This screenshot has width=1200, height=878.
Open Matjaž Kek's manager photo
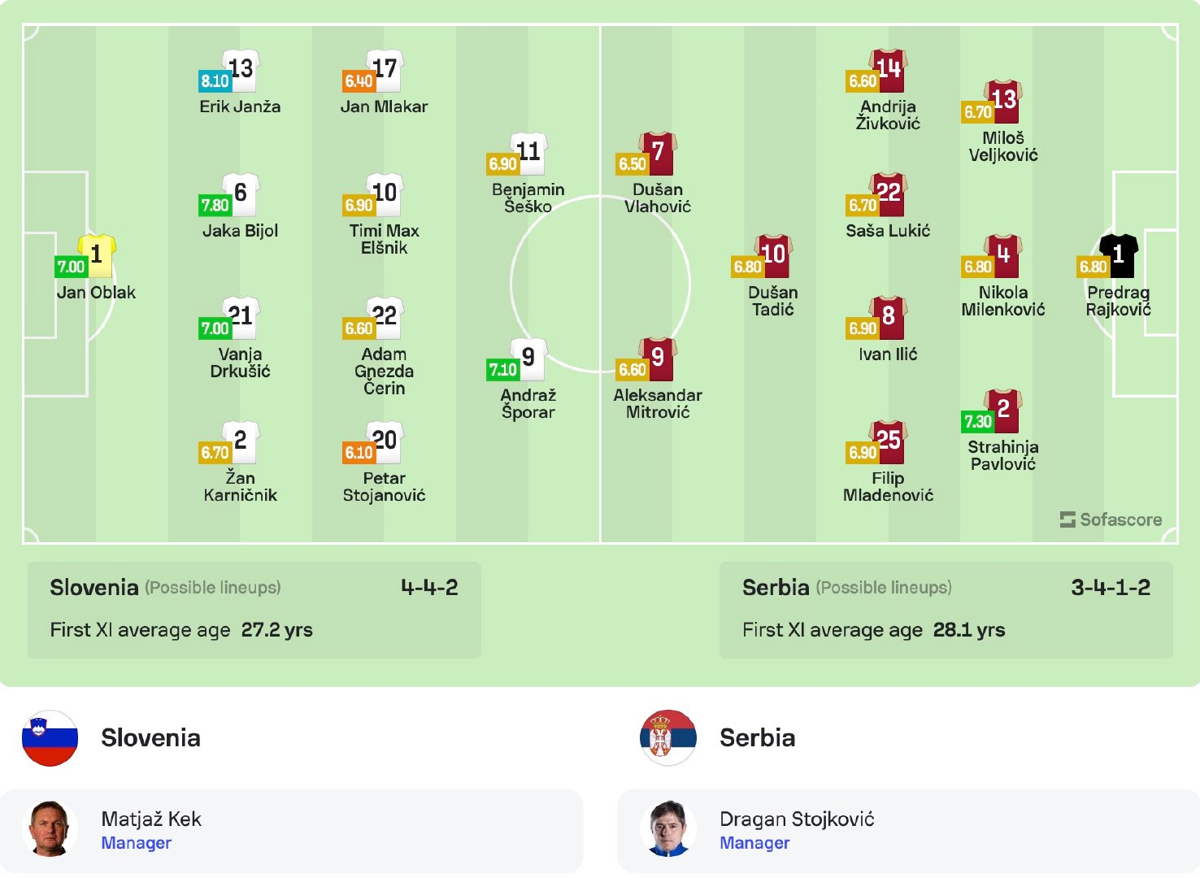50,829
